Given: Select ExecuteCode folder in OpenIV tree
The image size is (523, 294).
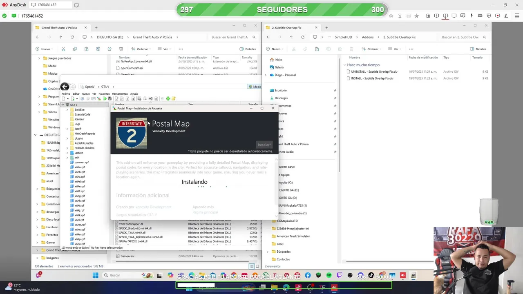Looking at the screenshot, I should point(82,114).
